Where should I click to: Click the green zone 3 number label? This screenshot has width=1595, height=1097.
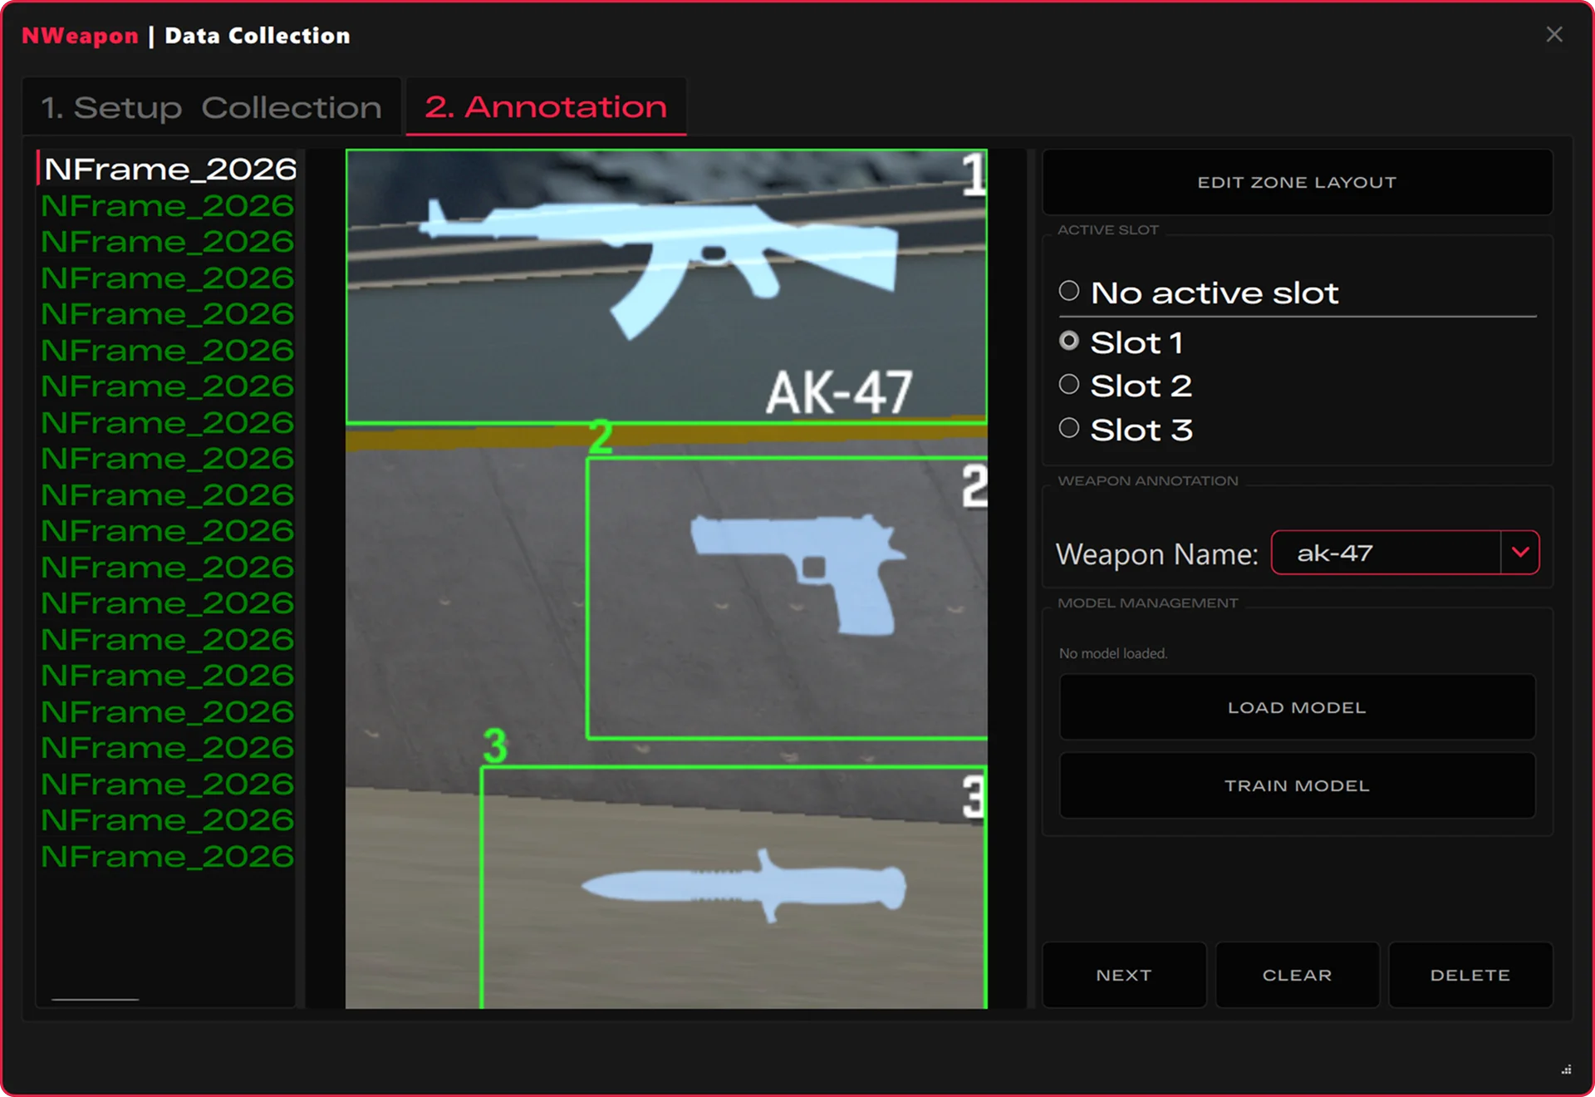tap(495, 745)
